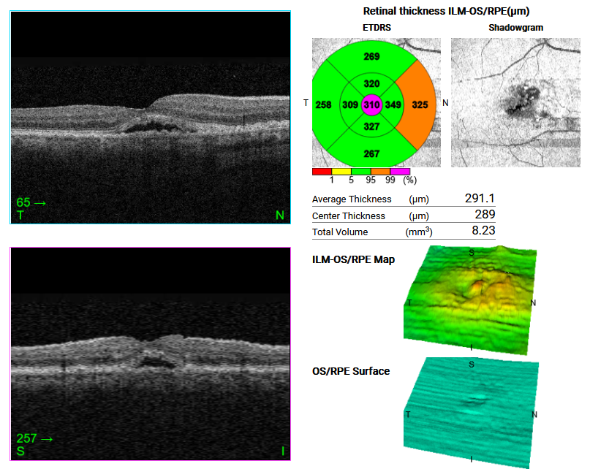Click the green 65 scan position indicator
The width and height of the screenshot is (590, 469).
pos(31,202)
